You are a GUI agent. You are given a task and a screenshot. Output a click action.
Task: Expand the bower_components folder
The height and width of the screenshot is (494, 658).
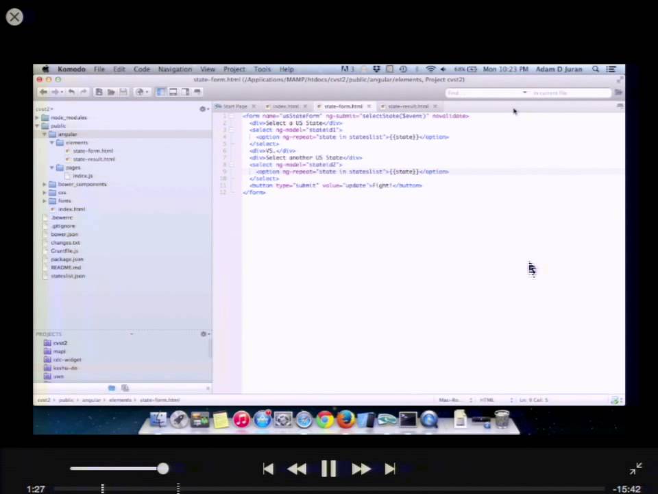(x=45, y=185)
